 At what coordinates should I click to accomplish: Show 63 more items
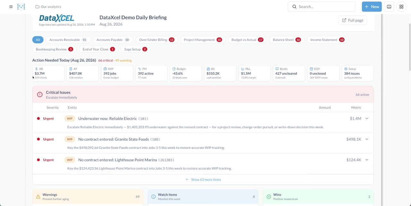(x=203, y=180)
